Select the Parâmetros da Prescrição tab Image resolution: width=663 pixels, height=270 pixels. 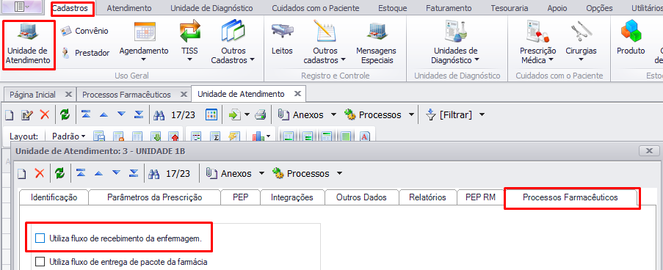click(x=155, y=197)
